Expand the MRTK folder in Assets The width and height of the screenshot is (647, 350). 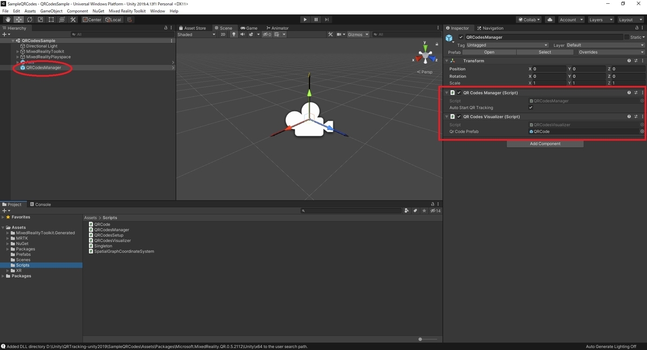(x=8, y=238)
